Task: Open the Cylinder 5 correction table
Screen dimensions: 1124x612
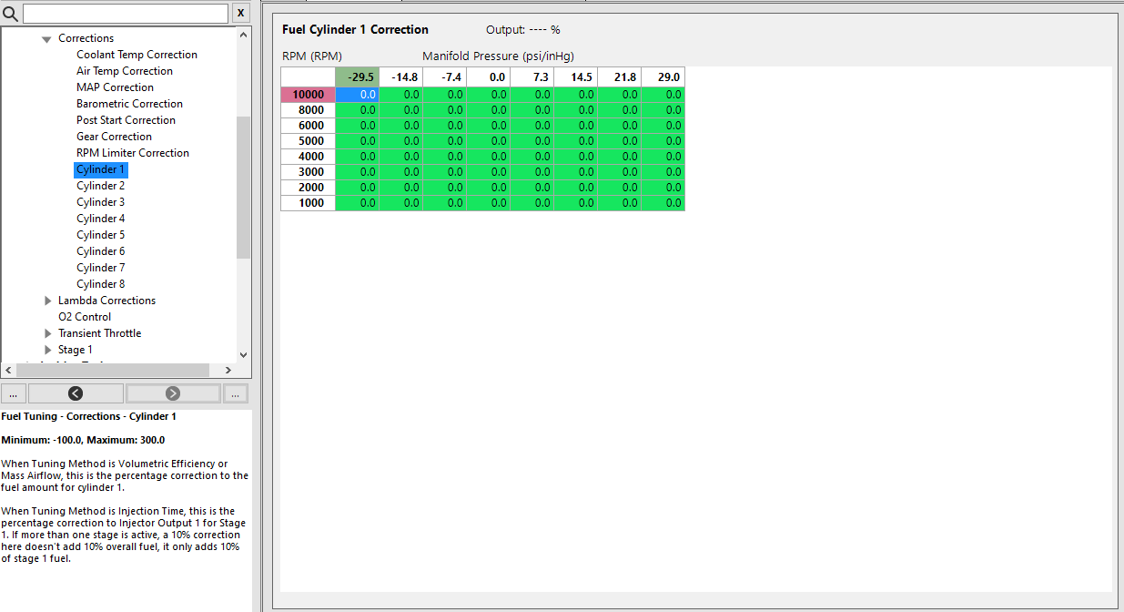Action: tap(100, 235)
